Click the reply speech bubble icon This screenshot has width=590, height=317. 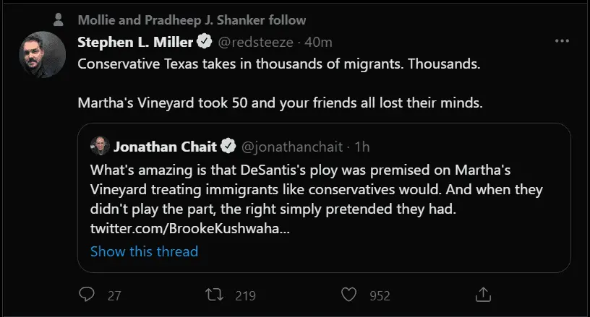click(87, 295)
